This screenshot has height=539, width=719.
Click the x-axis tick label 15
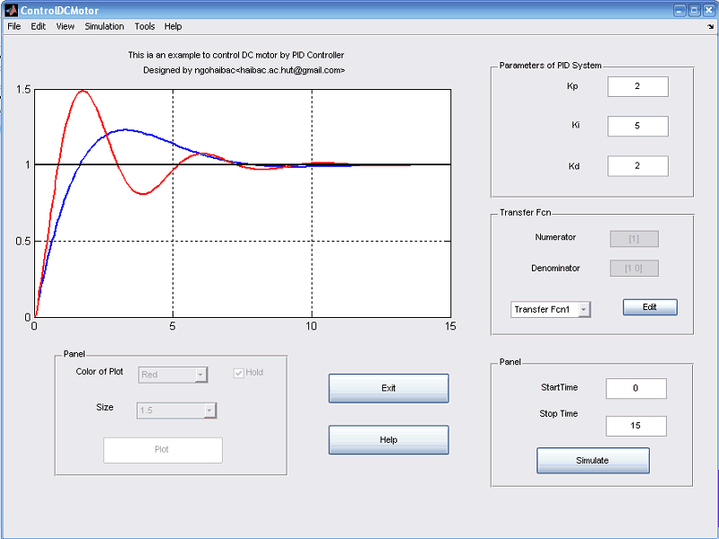point(450,326)
